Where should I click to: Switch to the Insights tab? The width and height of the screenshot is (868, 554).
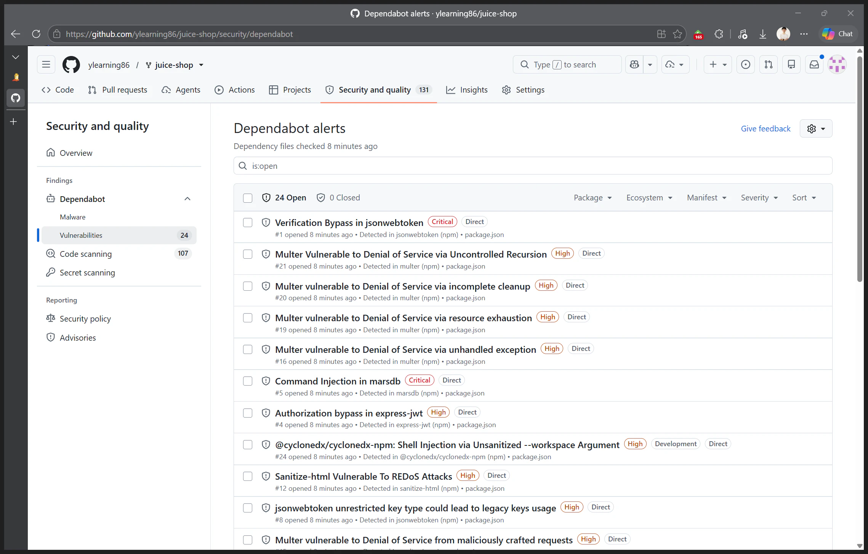pos(467,90)
